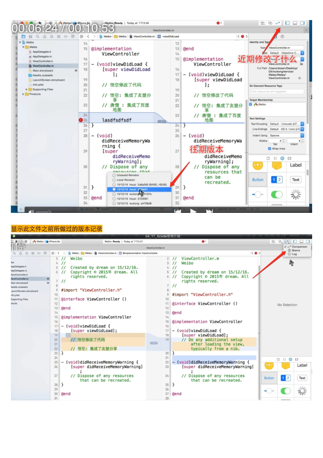
Task: Toggle the Weibo target membership checkbox
Action: point(251,105)
